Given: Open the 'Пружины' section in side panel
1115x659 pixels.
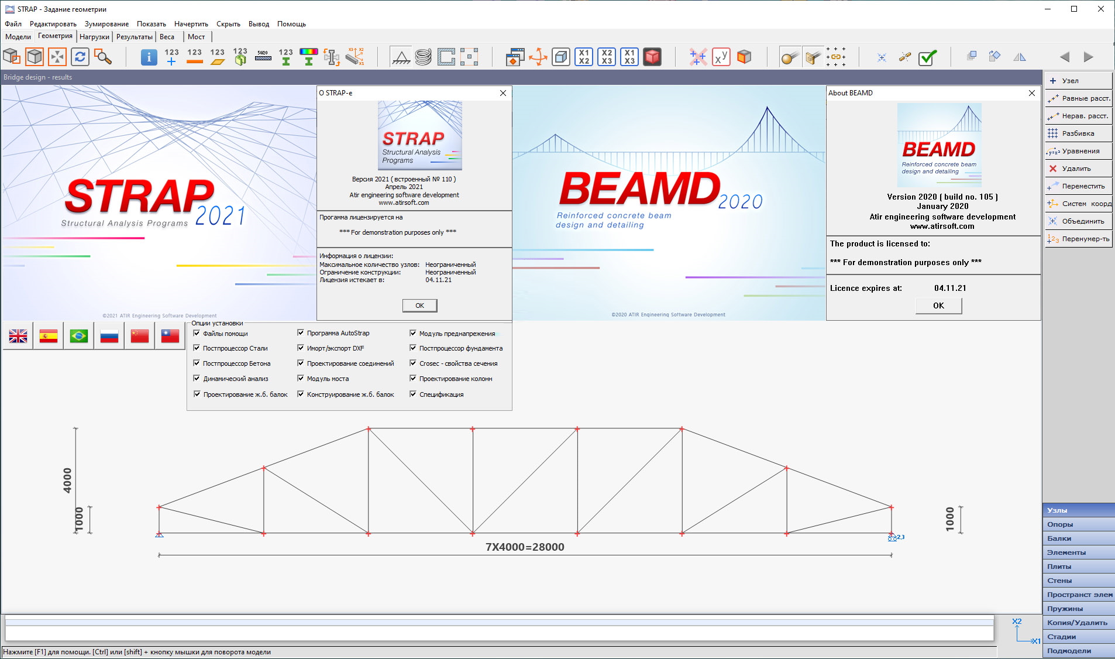Looking at the screenshot, I should tap(1078, 609).
